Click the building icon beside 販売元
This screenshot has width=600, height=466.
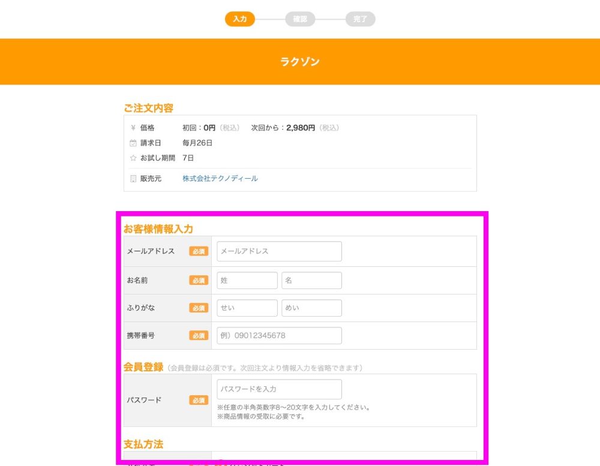click(133, 178)
